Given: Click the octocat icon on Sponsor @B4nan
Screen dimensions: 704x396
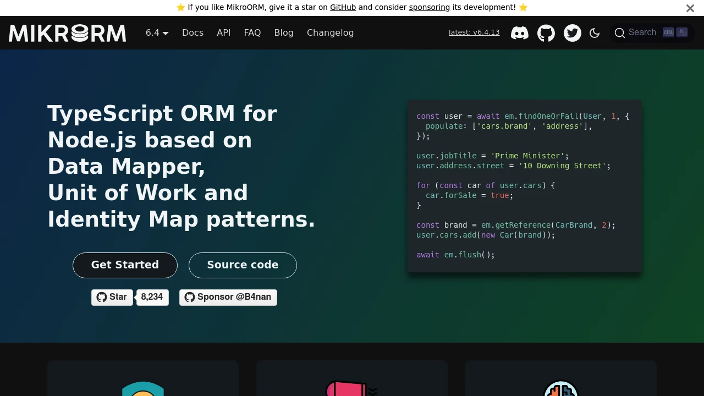Looking at the screenshot, I should (190, 297).
